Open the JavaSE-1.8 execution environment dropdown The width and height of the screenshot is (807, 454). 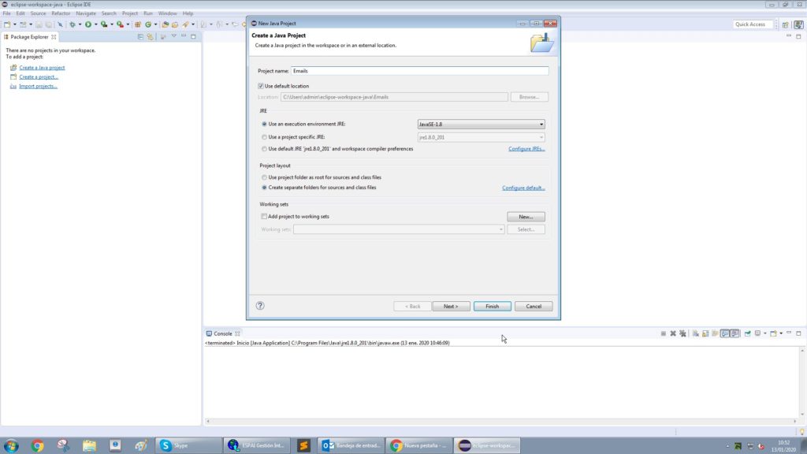tap(481, 125)
